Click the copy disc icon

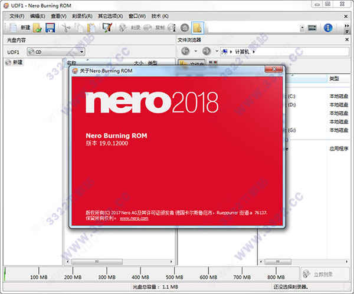coord(147,28)
